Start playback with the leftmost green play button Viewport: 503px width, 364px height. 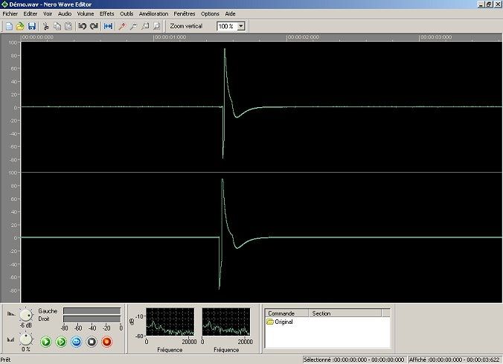46,342
